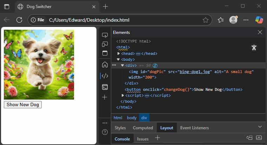Toggle DevTools Quick View panel icon

pos(105,53)
